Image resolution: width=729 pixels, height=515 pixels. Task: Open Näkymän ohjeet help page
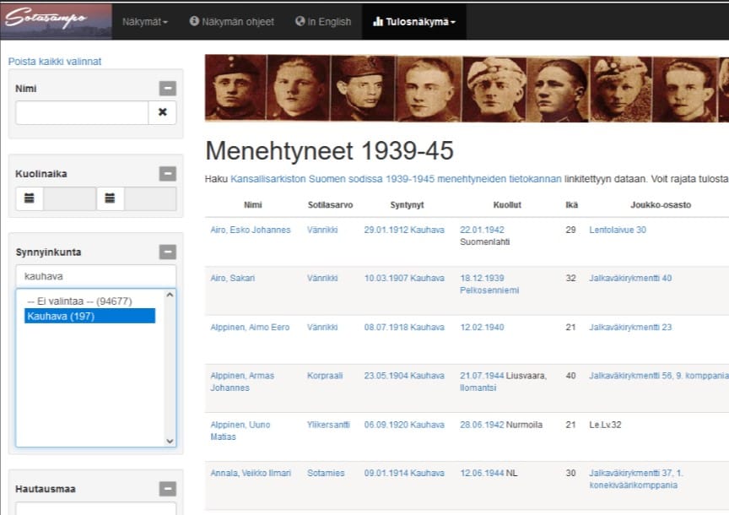click(232, 22)
